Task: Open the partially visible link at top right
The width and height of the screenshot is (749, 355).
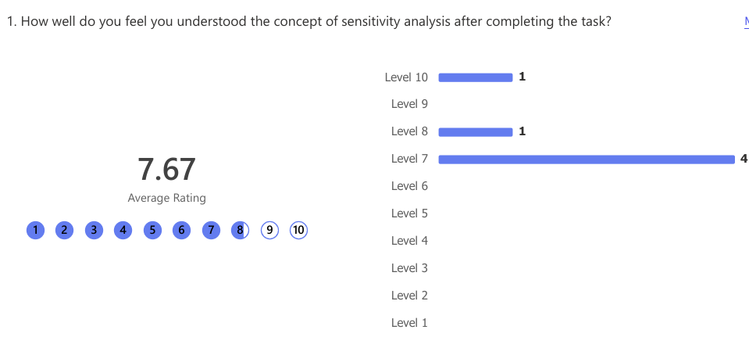Action: coord(746,22)
